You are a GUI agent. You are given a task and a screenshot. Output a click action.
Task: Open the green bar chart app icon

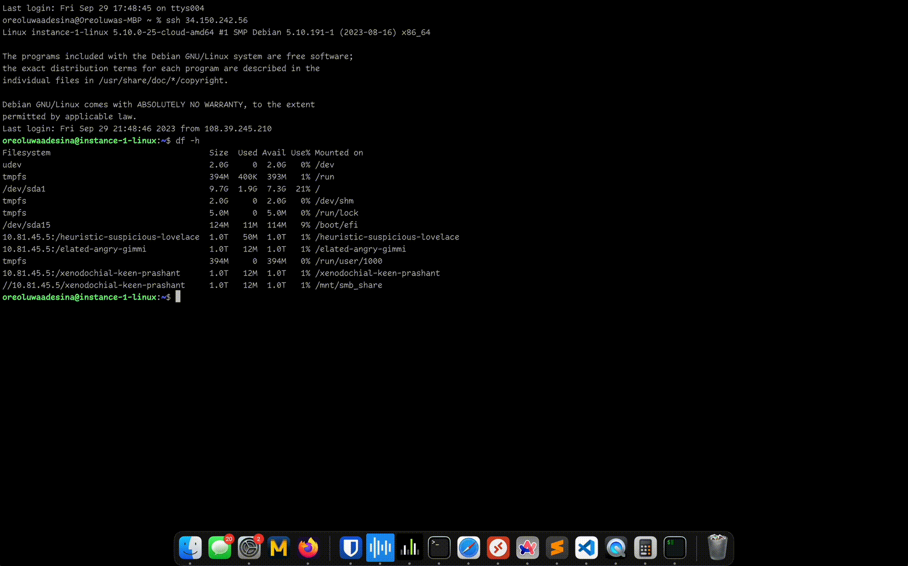[409, 548]
